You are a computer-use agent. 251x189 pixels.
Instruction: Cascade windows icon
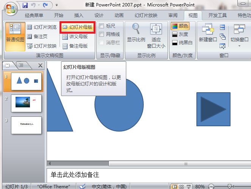pyautogui.click(x=222, y=37)
